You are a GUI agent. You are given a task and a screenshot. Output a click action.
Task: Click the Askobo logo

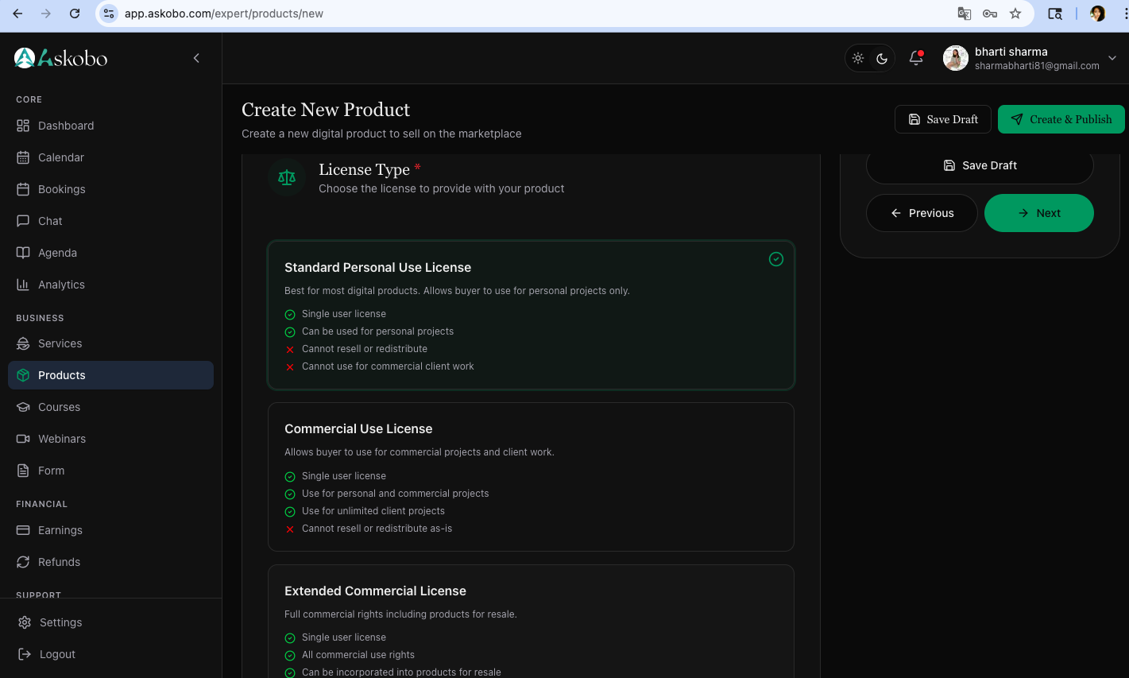click(x=61, y=58)
